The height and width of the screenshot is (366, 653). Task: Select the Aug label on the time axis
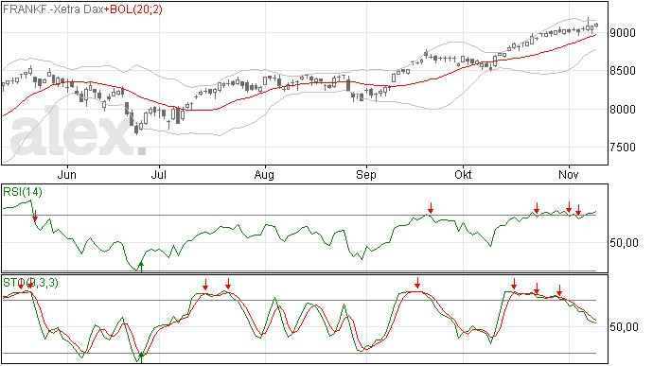click(x=264, y=175)
